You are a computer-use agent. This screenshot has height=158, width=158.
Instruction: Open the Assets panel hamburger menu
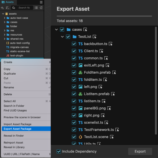[x=41, y=2]
